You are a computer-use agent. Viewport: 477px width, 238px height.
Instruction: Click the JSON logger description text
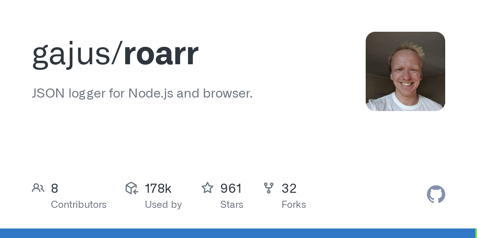click(142, 94)
